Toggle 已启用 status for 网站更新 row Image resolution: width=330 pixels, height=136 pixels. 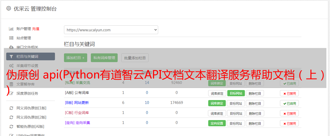click(x=289, y=103)
